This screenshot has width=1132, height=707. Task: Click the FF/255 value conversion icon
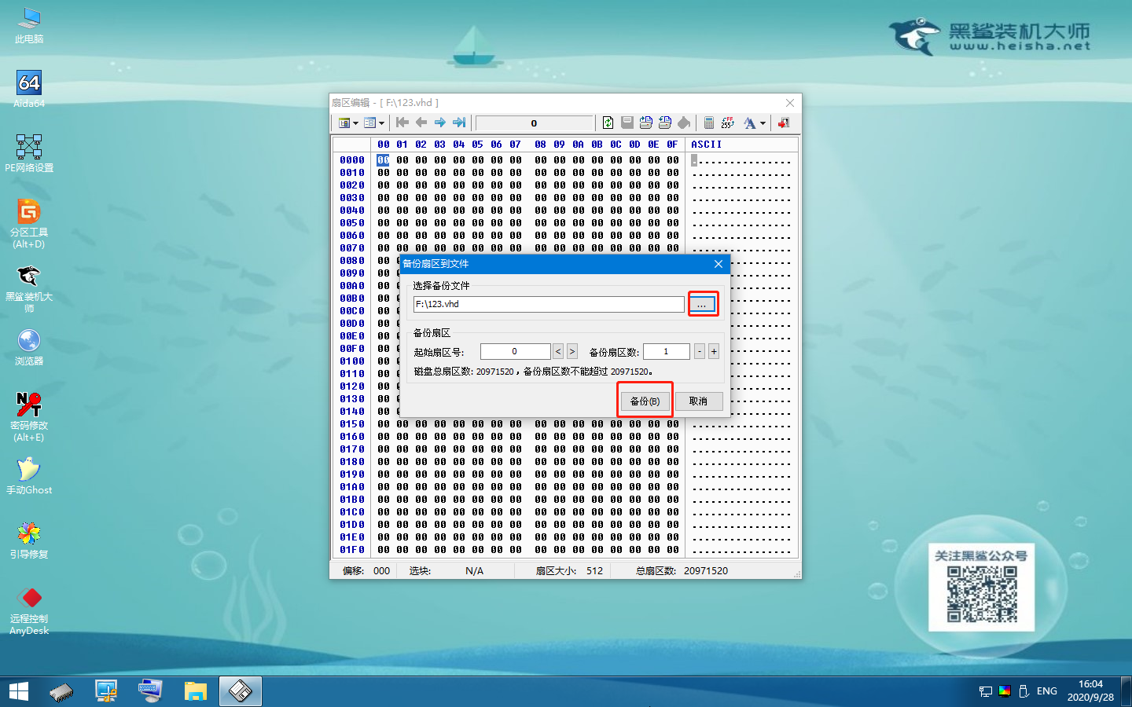[728, 123]
